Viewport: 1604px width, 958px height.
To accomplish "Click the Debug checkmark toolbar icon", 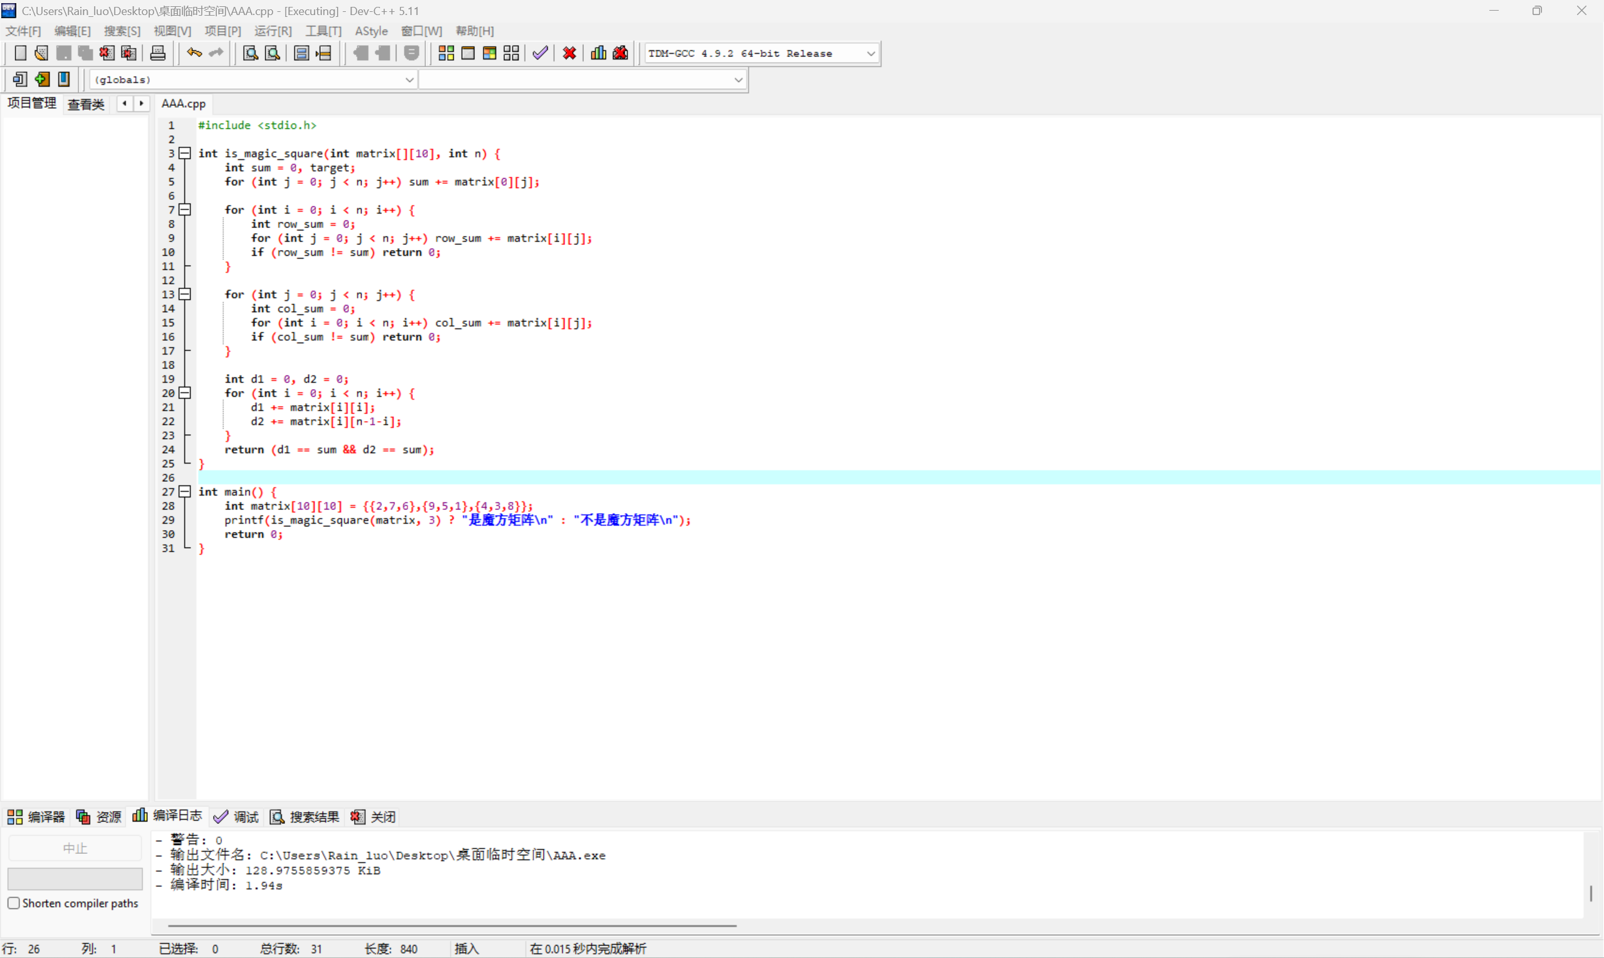I will pyautogui.click(x=540, y=53).
